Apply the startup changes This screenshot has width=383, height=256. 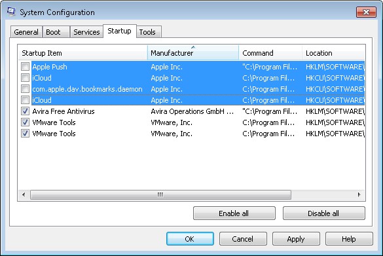point(296,239)
